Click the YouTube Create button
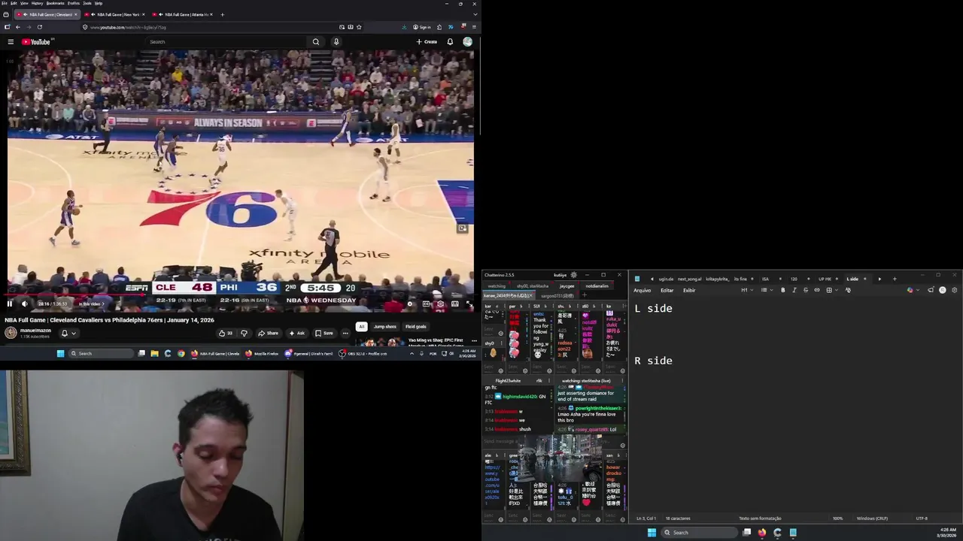This screenshot has width=963, height=541. (427, 42)
